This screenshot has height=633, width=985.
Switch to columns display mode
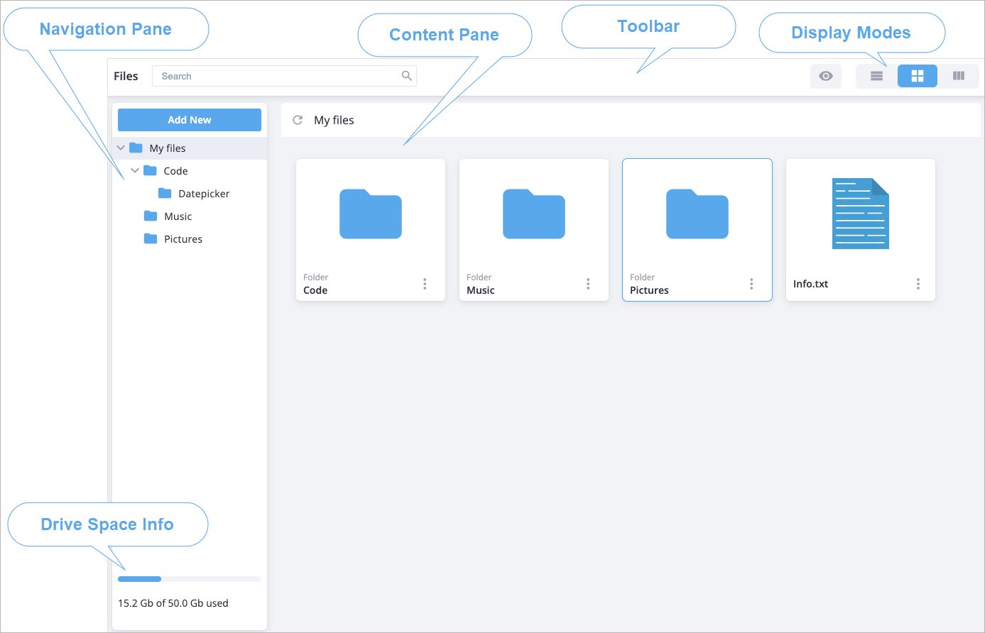coord(958,76)
